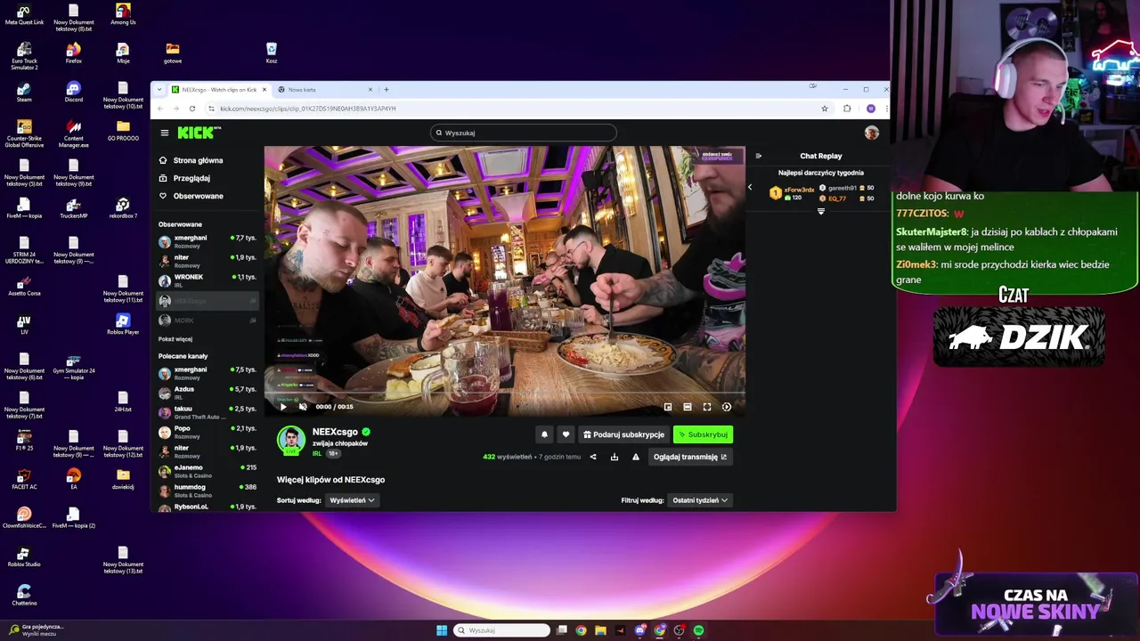The image size is (1140, 641).
Task: Open recommended channel Popo
Action: [x=207, y=432]
